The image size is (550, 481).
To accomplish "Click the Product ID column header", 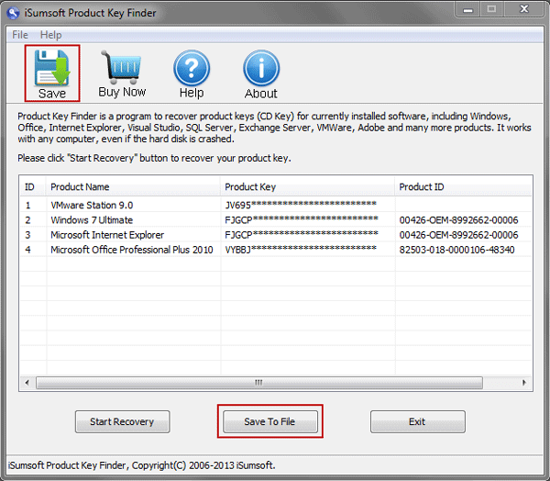I will click(463, 186).
